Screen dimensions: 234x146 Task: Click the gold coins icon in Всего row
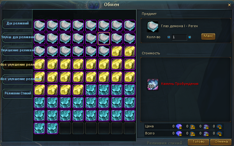[x=193, y=134]
